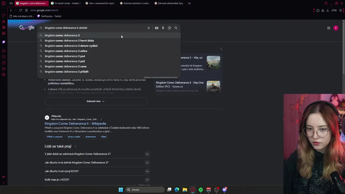Submit search with magnifier icon in search box
Image resolution: width=345 pixels, height=194 pixels.
coord(176,28)
